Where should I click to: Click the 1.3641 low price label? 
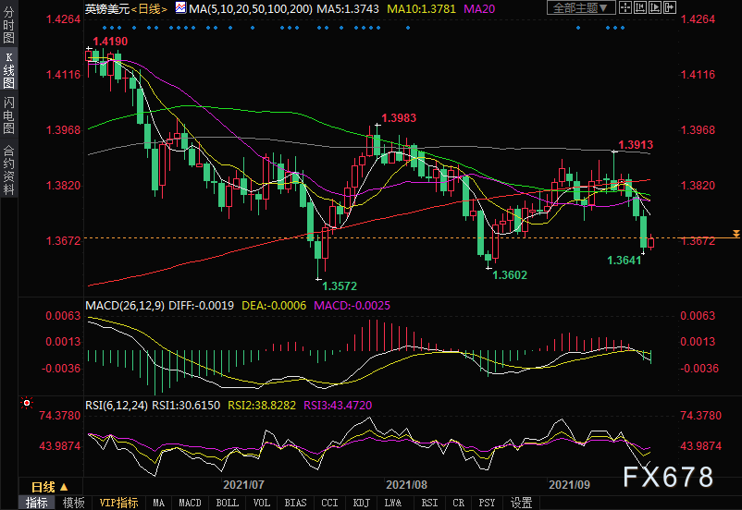click(x=625, y=260)
